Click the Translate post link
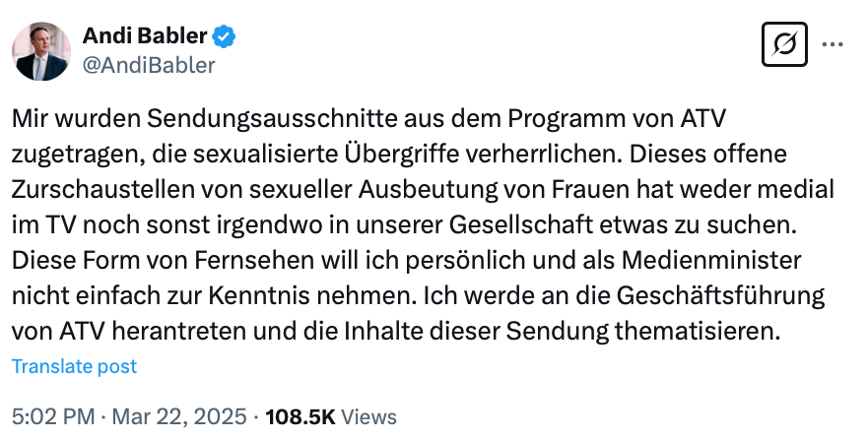This screenshot has height=439, width=867. [74, 366]
